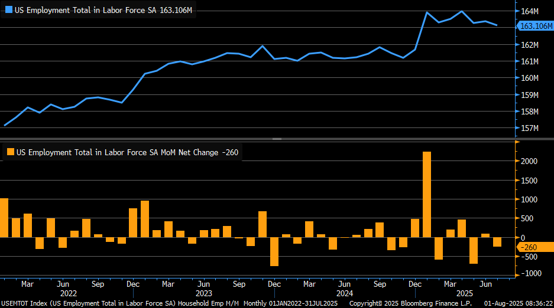Screen dimensions: 554x308
Task: Click the blue 163.106M value tag on axis
Action: pyautogui.click(x=534, y=26)
